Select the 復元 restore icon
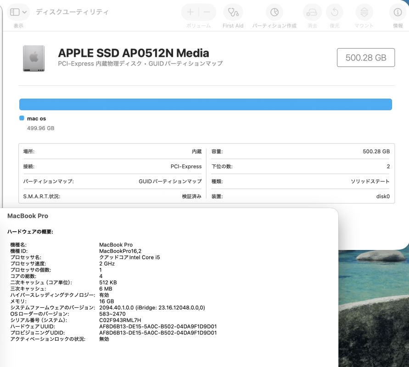This screenshot has width=409, height=367. click(334, 12)
